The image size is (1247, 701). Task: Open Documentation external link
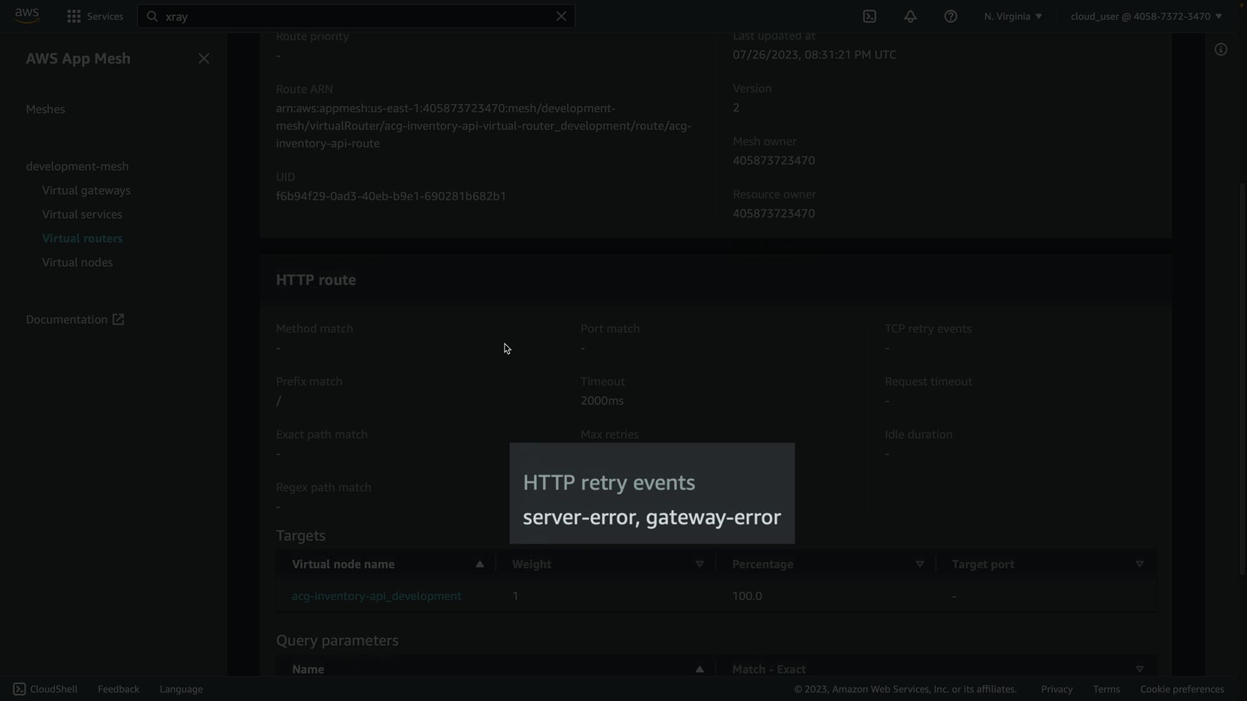point(75,319)
